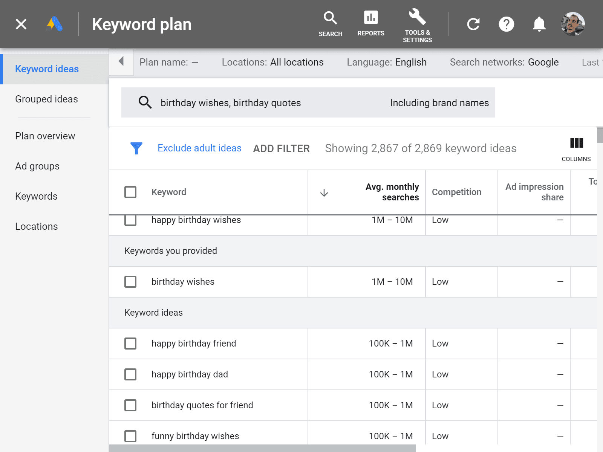Image resolution: width=603 pixels, height=452 pixels.
Task: Check the 'happy birthday wishes' row checkbox
Action: 130,221
